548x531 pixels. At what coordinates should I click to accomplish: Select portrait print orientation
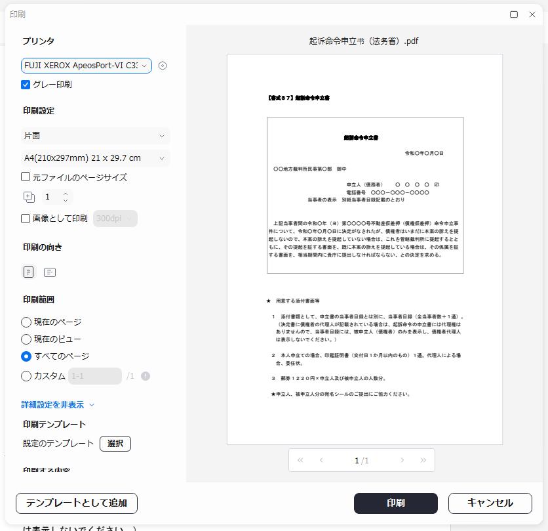28,272
